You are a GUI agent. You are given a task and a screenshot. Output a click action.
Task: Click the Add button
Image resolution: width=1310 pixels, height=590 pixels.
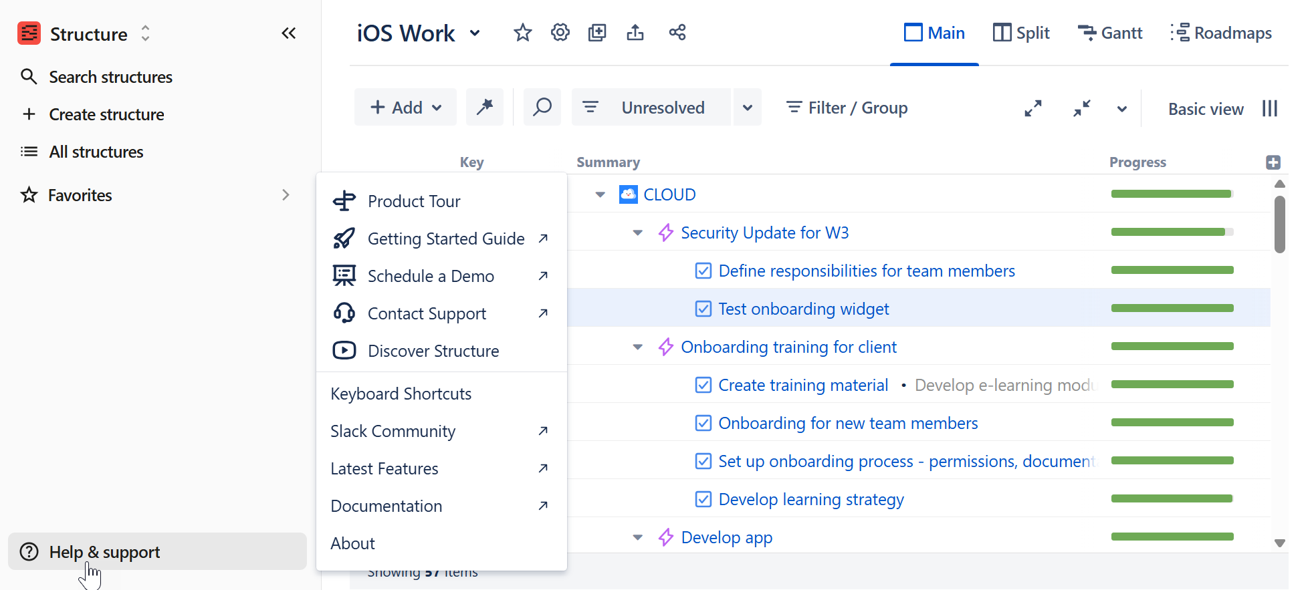405,108
